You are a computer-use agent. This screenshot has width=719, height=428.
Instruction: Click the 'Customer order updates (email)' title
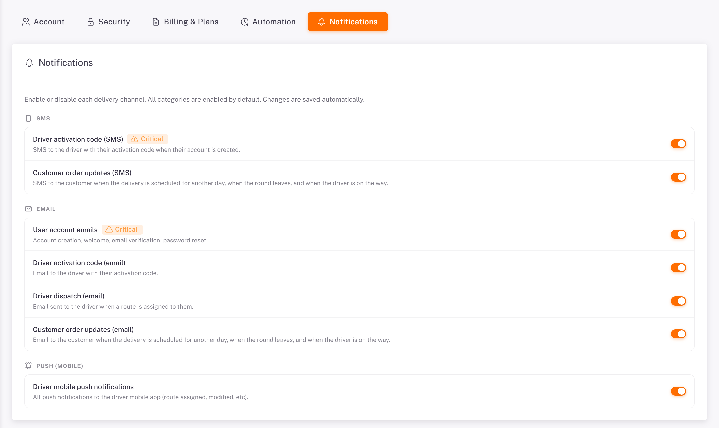(x=83, y=330)
